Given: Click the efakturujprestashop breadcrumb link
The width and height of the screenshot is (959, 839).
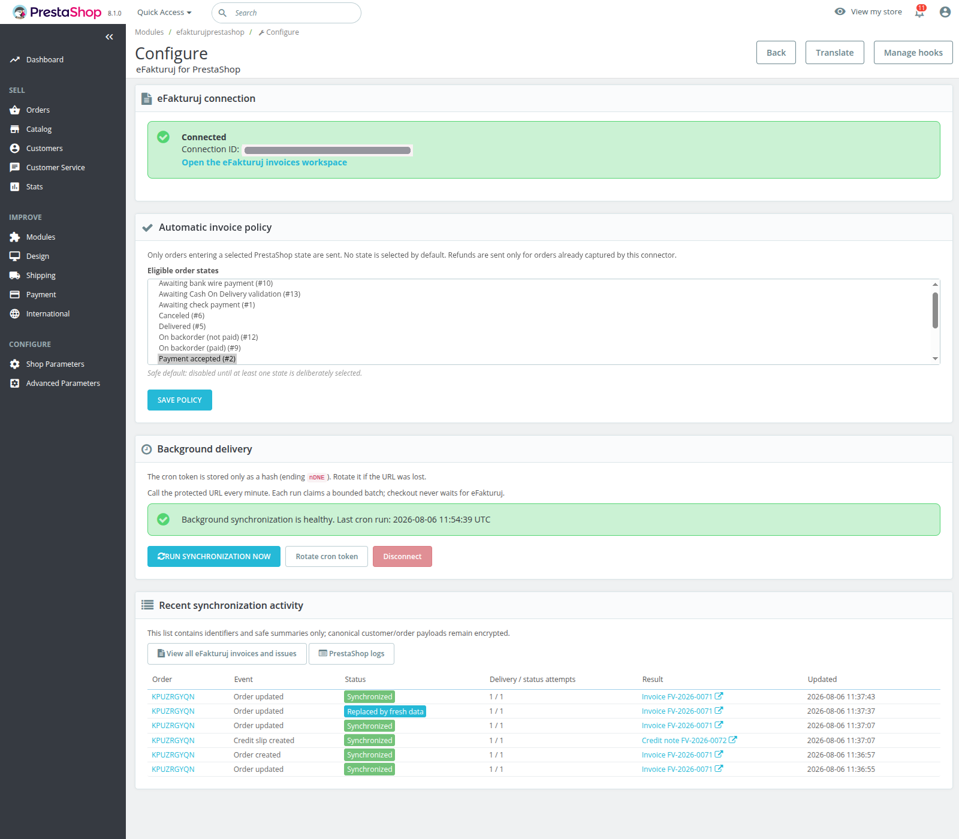Looking at the screenshot, I should click(210, 32).
